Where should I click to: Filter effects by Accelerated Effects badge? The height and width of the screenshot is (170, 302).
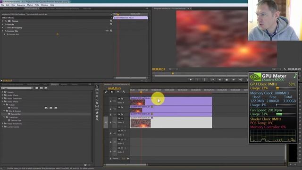pos(37,88)
